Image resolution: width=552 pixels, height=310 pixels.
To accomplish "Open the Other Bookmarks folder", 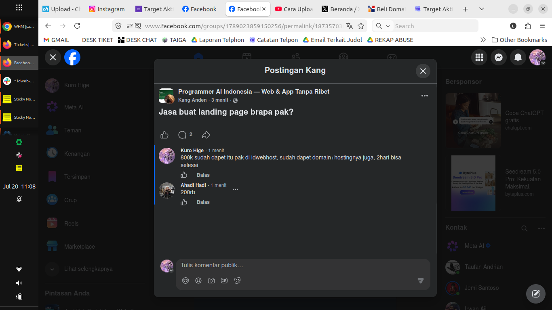I will click(x=519, y=40).
